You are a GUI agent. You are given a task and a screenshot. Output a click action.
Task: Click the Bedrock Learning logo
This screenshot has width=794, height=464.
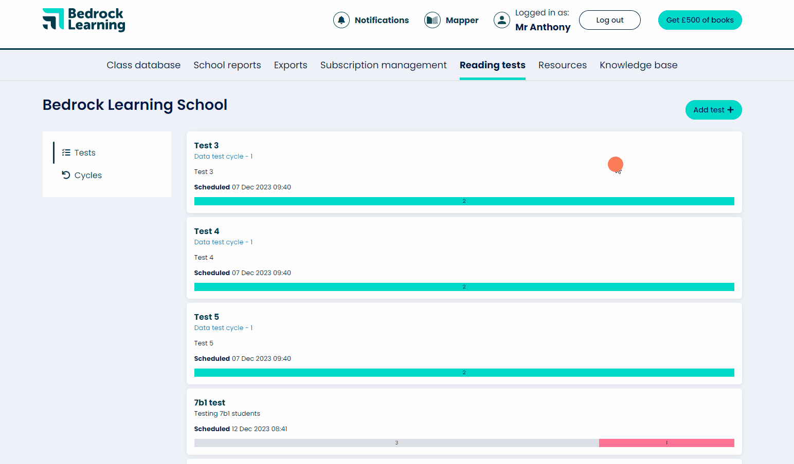(83, 20)
